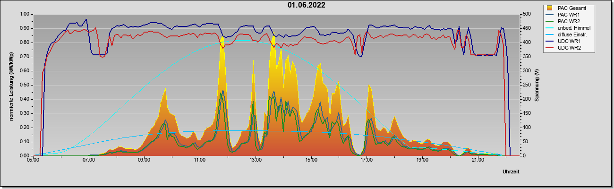
Task: Click the chart title 01.06.2022
Action: pos(306,5)
